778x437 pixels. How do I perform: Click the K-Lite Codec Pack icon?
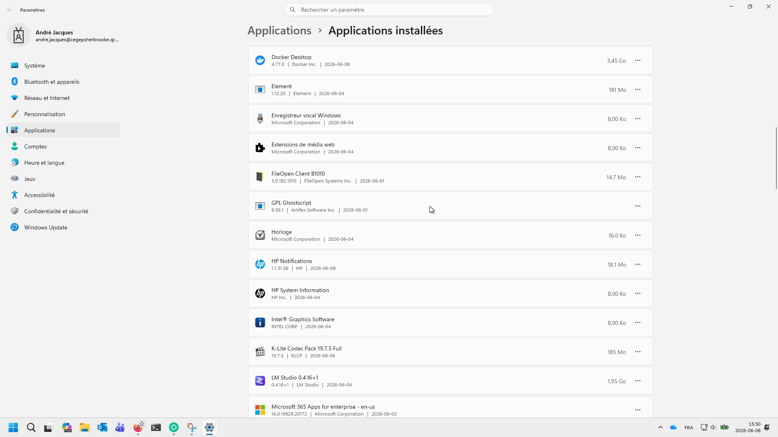260,352
